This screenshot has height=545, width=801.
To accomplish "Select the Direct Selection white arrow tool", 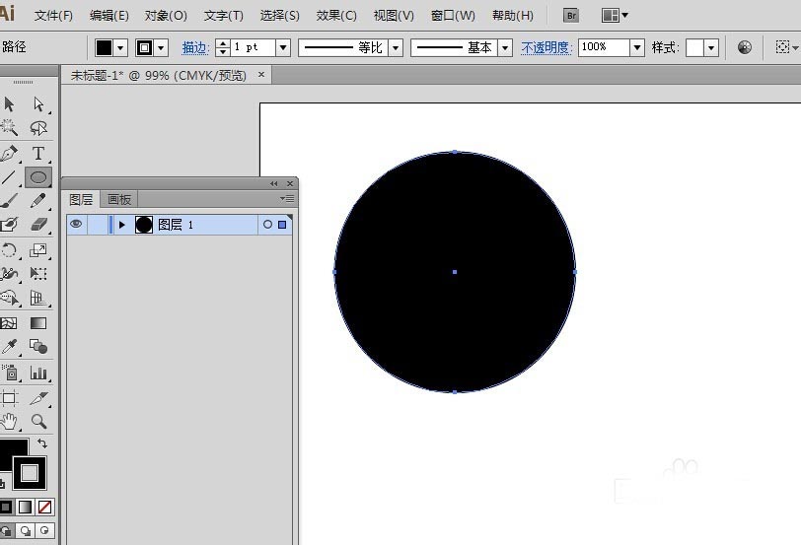I will click(x=38, y=103).
